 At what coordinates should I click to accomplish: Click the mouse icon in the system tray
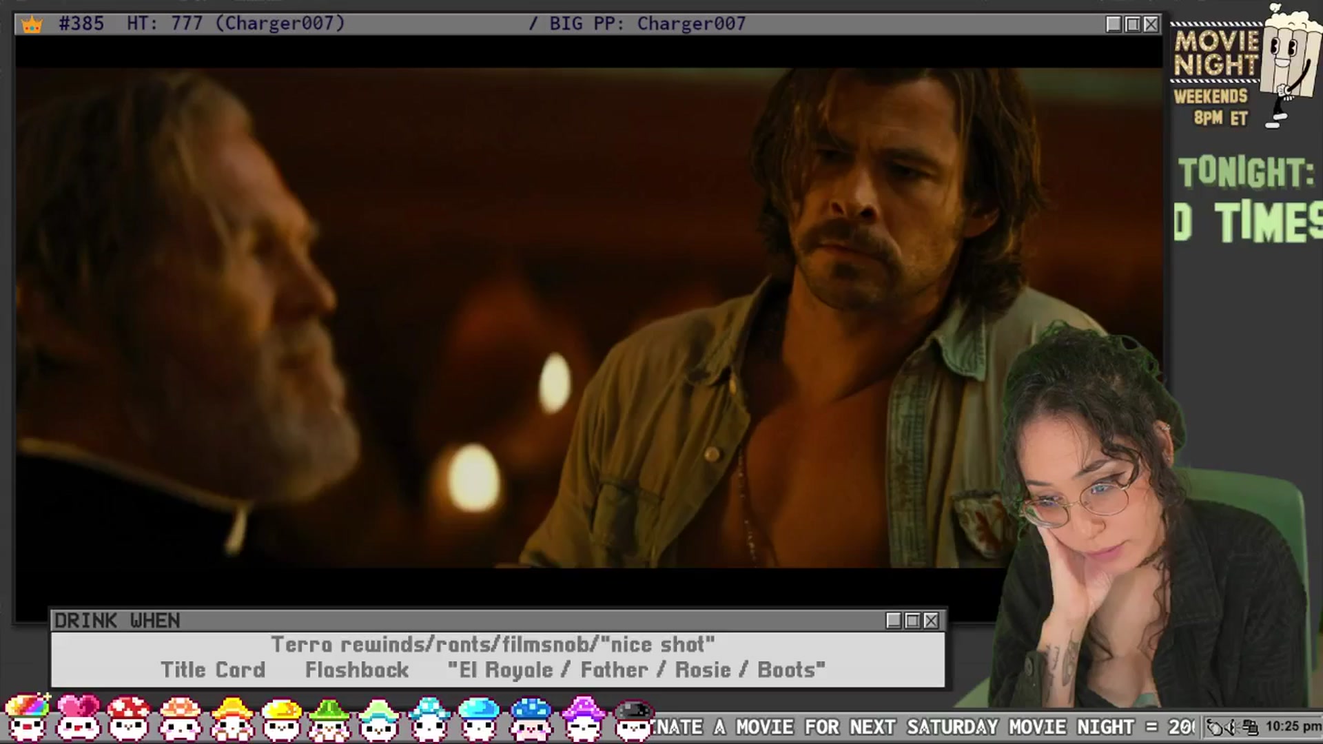(x=1216, y=727)
